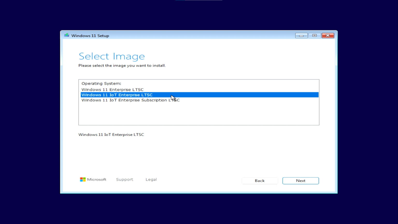
Task: Click the restore button on the setup window
Action: [314, 36]
